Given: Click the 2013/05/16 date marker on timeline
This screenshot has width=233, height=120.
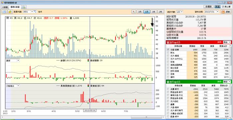Looking at the screenshot, I should tap(90, 110).
